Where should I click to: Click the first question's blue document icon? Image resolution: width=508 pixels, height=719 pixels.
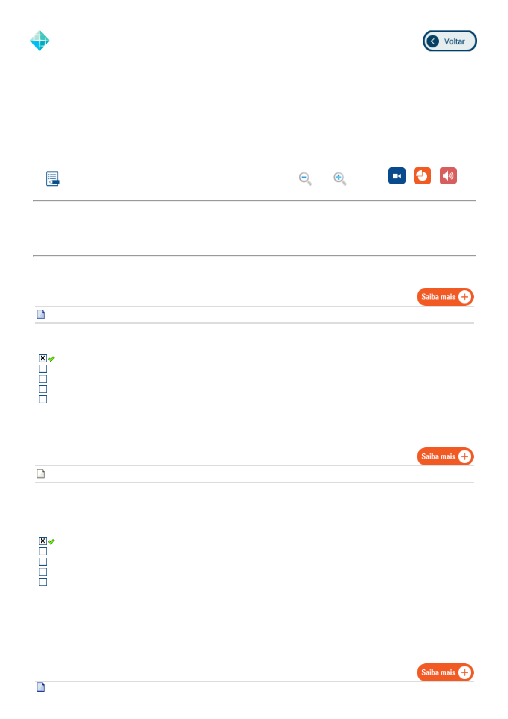point(41,315)
